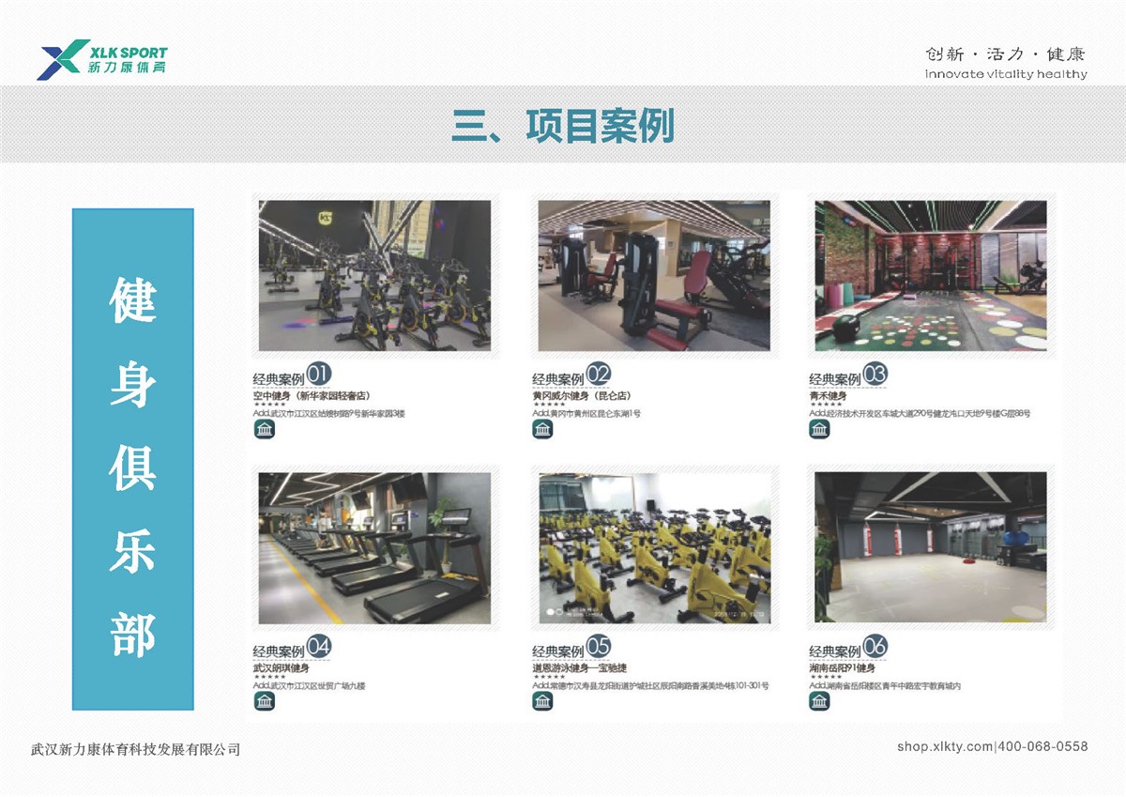Click the building icon under case 02
1126x797 pixels.
tap(542, 429)
